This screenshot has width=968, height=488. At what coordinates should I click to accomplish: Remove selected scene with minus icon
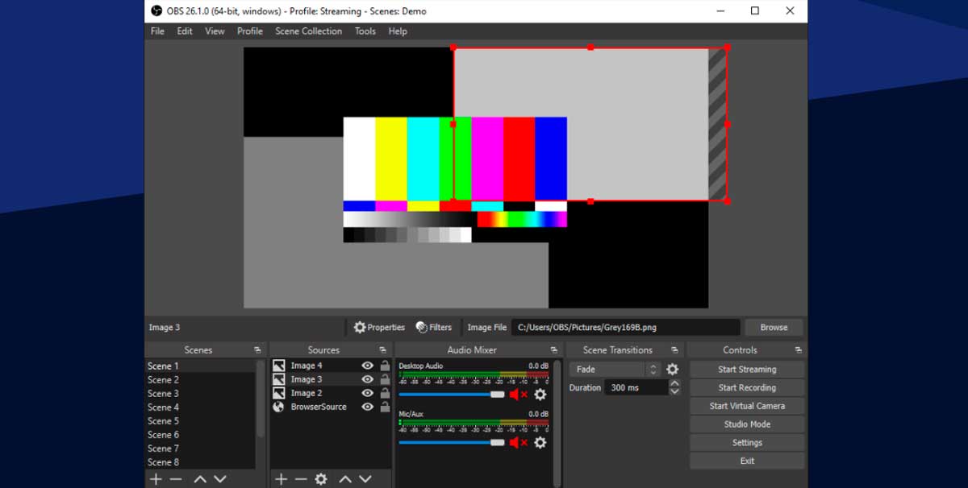click(x=176, y=479)
